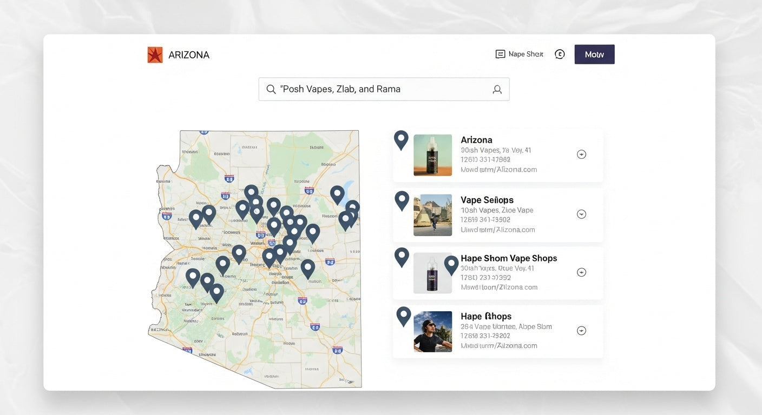The height and width of the screenshot is (415, 762).
Task: Open the Nape Shoit header link
Action: tap(525, 54)
